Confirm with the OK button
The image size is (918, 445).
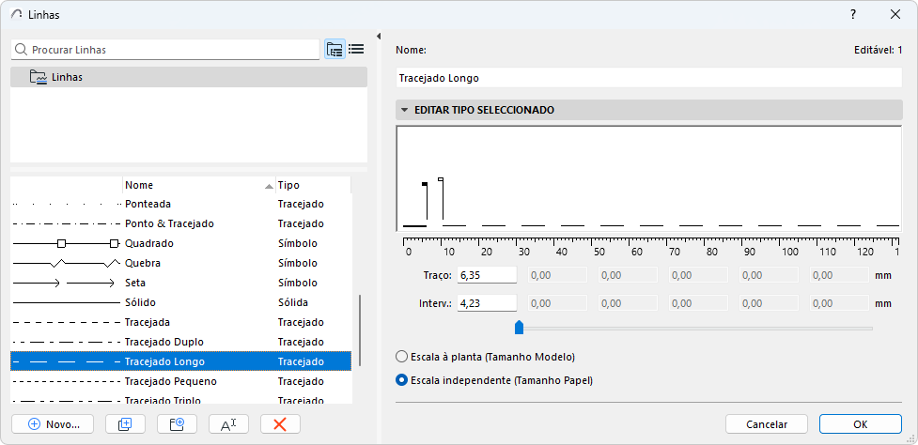pyautogui.click(x=861, y=424)
